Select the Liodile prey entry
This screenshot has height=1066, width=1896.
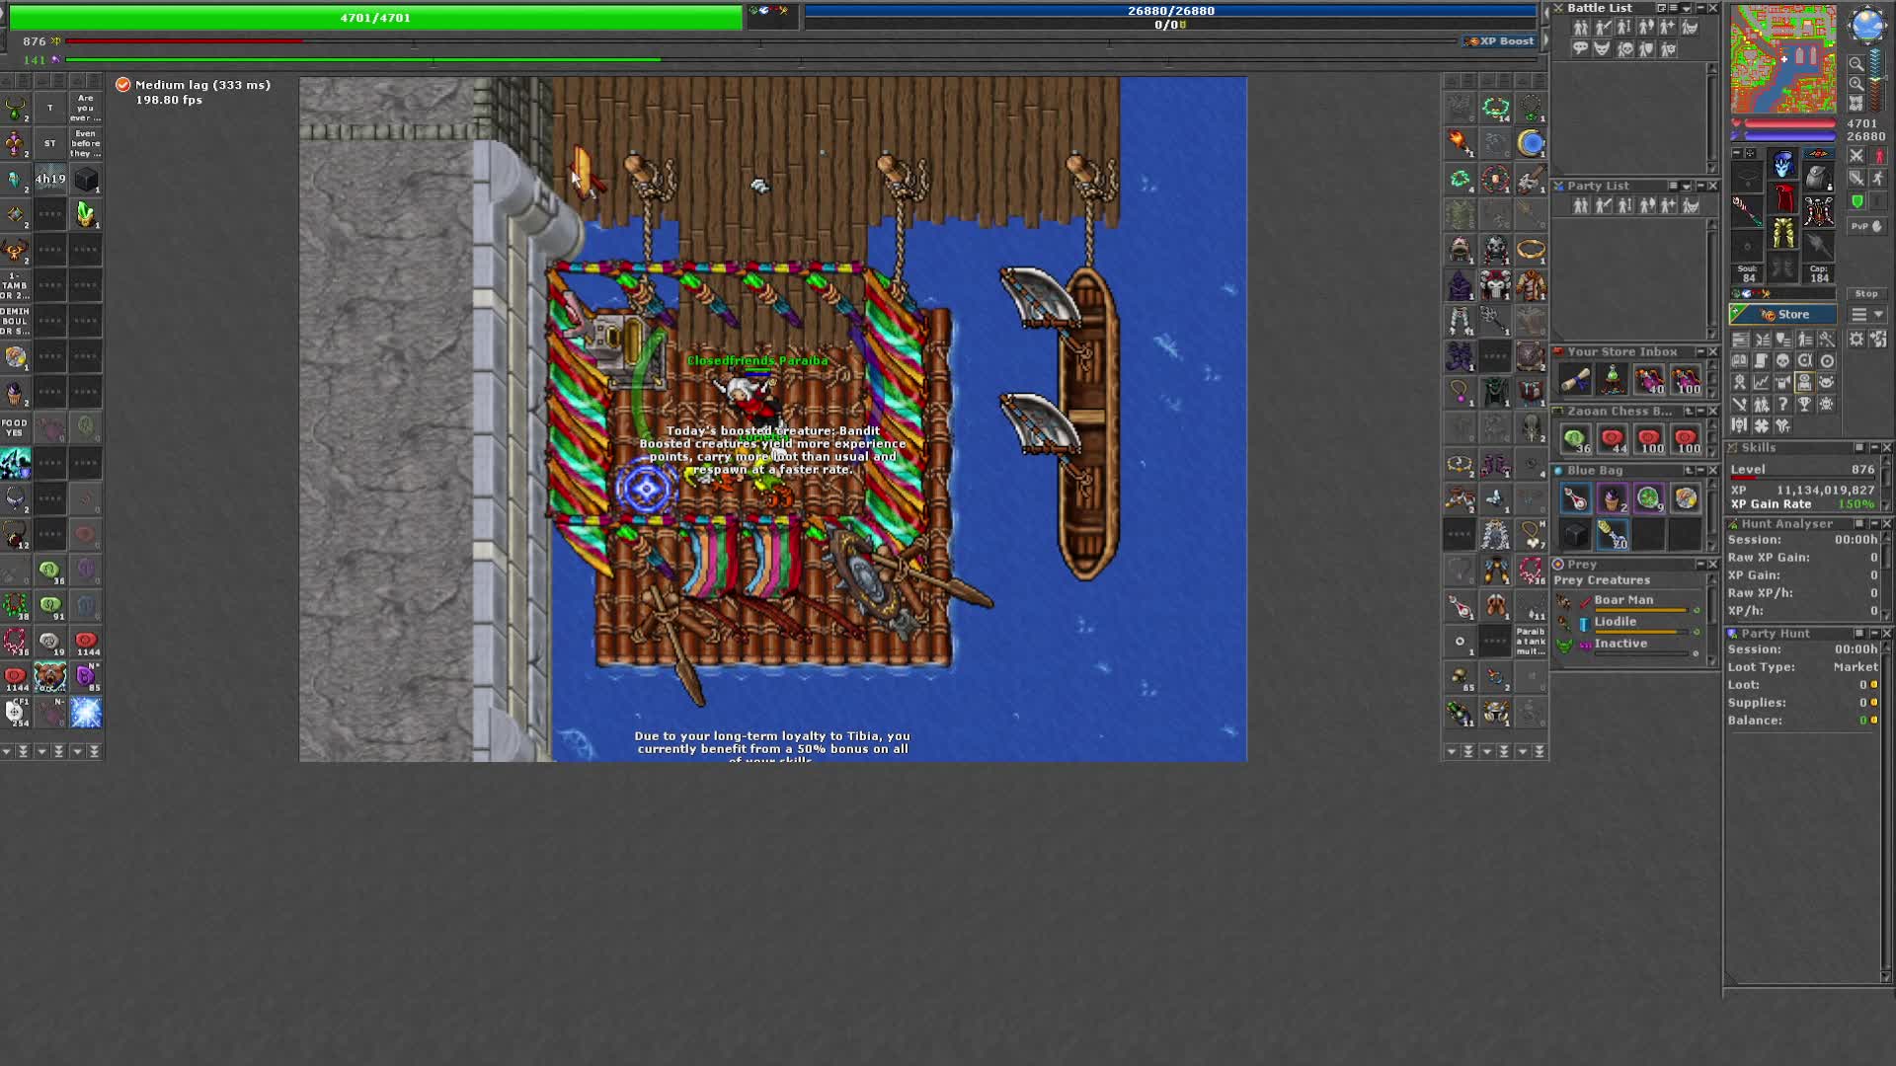1627,623
